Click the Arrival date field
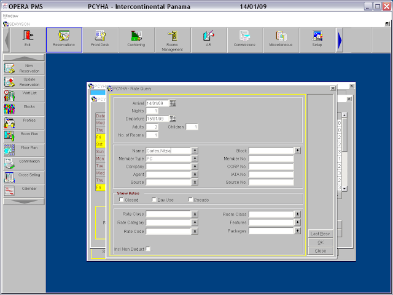The height and width of the screenshot is (295, 393). pyautogui.click(x=157, y=103)
